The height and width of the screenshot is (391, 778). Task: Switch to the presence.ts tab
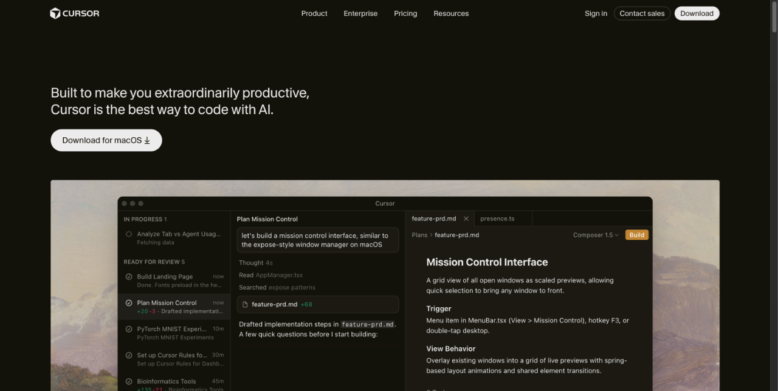(497, 218)
